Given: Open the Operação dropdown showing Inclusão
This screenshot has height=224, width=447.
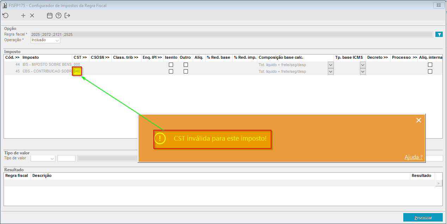Looking at the screenshot, I should click(45, 40).
